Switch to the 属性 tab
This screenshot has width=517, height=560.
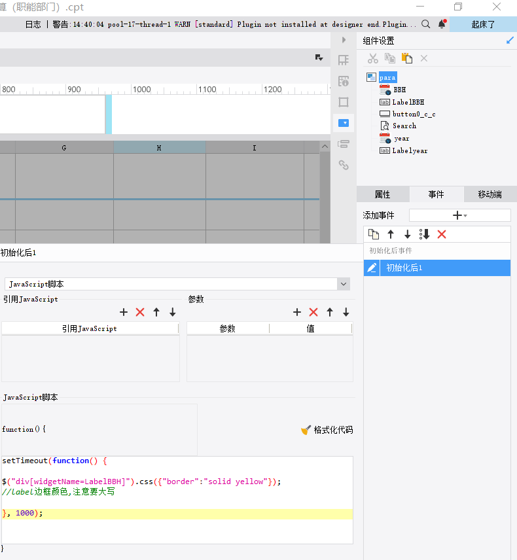[x=383, y=194]
